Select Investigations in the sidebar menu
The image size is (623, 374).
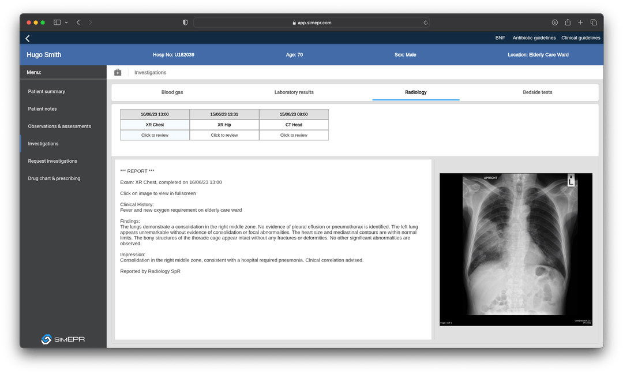click(x=43, y=144)
